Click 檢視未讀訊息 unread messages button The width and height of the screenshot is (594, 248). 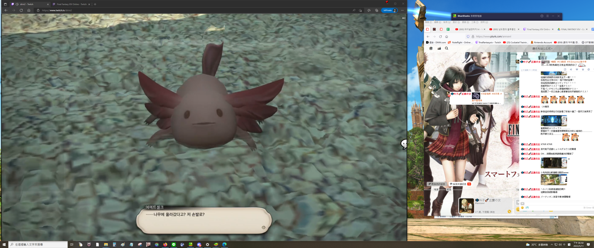point(460,184)
